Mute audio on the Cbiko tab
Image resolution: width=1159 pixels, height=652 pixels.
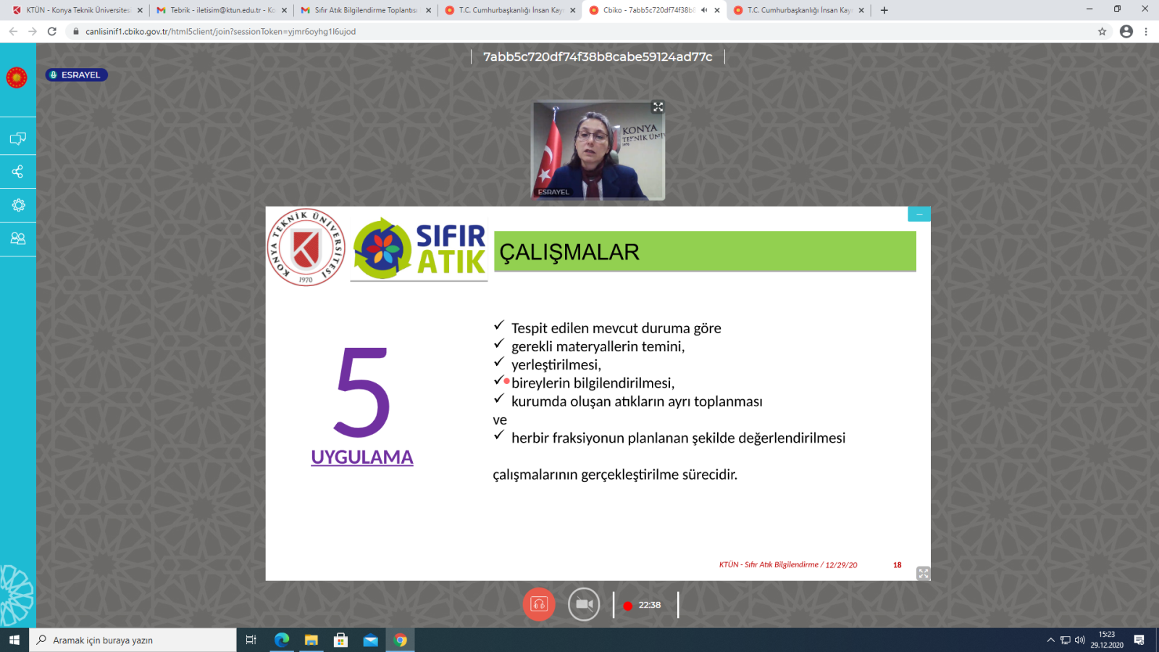[x=704, y=10]
